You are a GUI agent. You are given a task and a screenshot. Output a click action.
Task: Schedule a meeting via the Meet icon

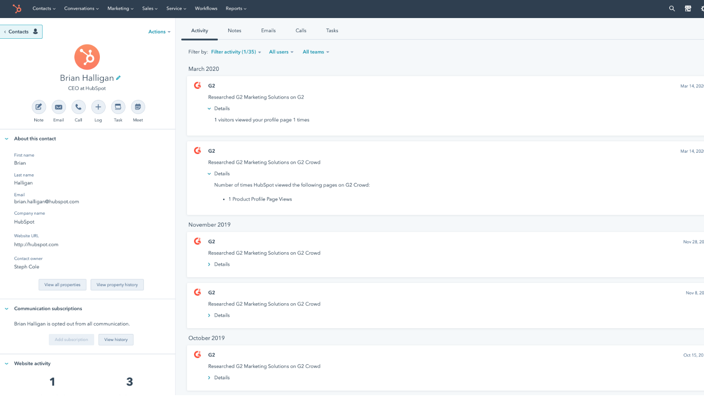pos(138,107)
